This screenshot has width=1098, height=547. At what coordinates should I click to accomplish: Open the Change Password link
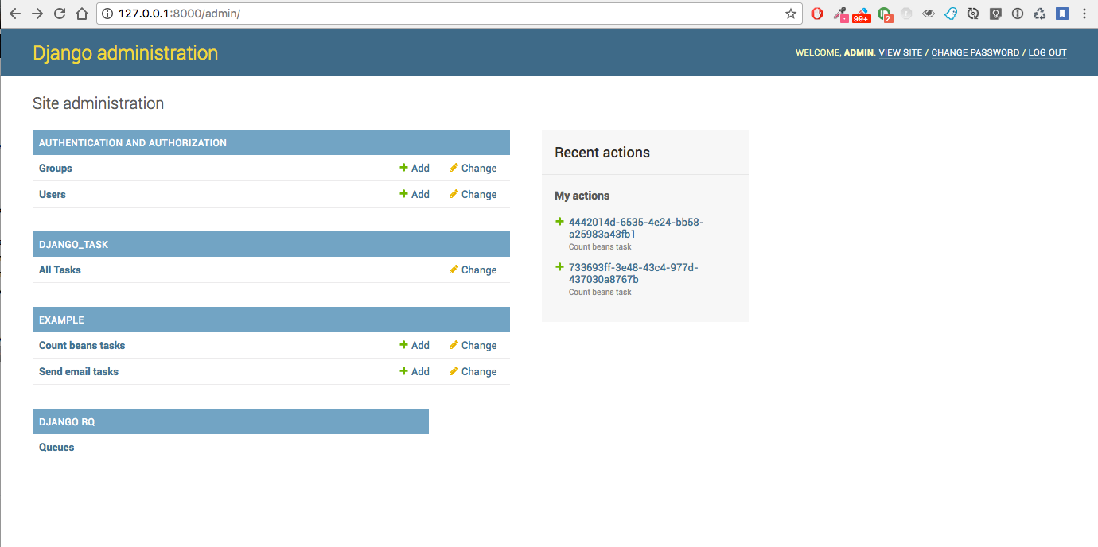975,53
